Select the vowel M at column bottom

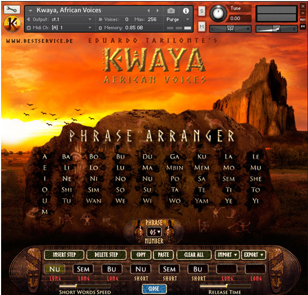coord(45,212)
